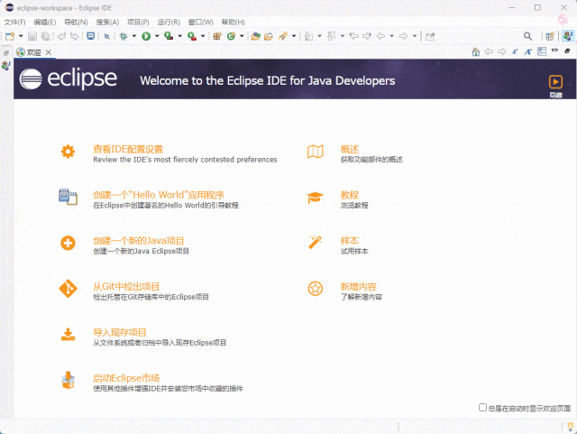The width and height of the screenshot is (577, 434).
Task: Expand the Run dropdown arrow
Action: click(x=157, y=36)
